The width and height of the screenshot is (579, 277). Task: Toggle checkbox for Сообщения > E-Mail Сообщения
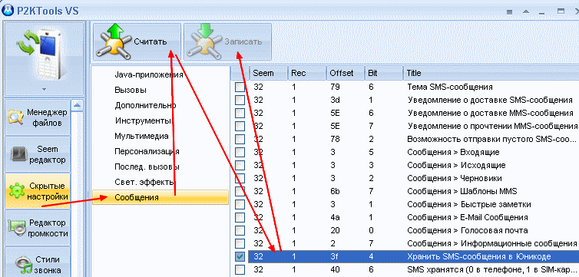coord(240,218)
